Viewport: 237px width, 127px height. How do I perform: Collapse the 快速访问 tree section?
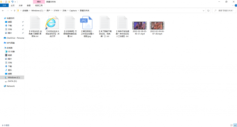(x=2, y=18)
